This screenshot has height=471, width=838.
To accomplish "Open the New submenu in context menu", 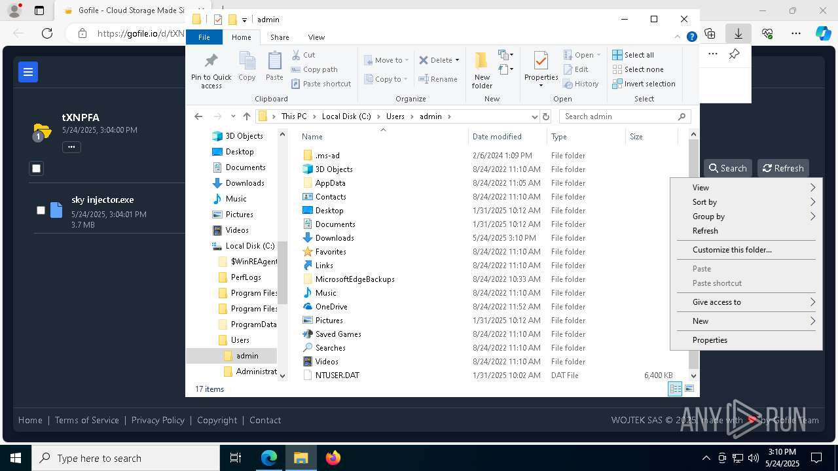I will click(746, 321).
